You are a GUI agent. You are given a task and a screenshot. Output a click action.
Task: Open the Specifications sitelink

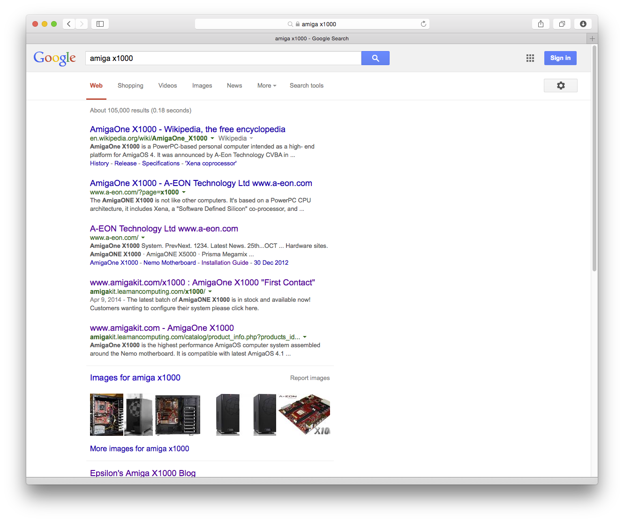point(161,164)
